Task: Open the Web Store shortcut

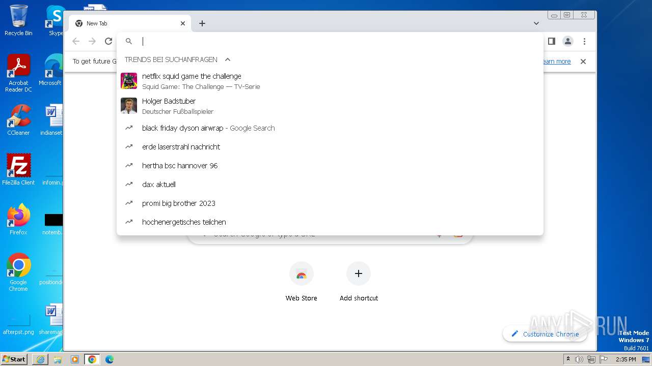Action: tap(302, 283)
